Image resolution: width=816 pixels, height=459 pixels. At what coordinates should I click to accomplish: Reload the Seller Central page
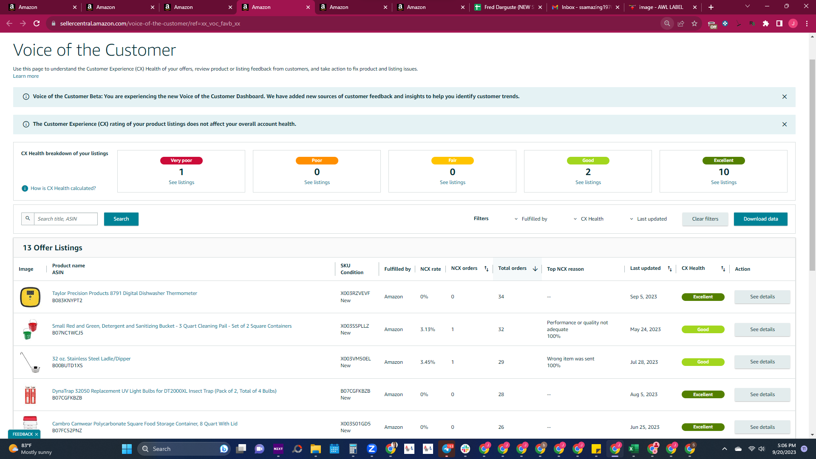click(x=37, y=23)
